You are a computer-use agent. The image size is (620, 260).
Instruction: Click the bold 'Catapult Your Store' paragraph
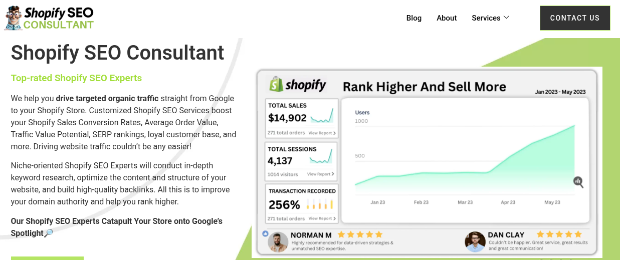click(116, 227)
